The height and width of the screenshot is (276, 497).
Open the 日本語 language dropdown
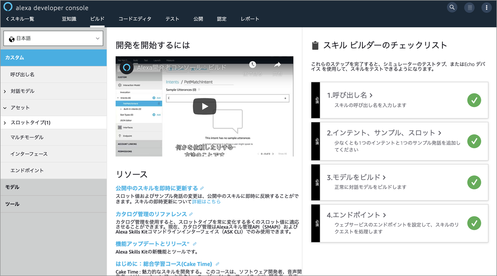pos(53,39)
